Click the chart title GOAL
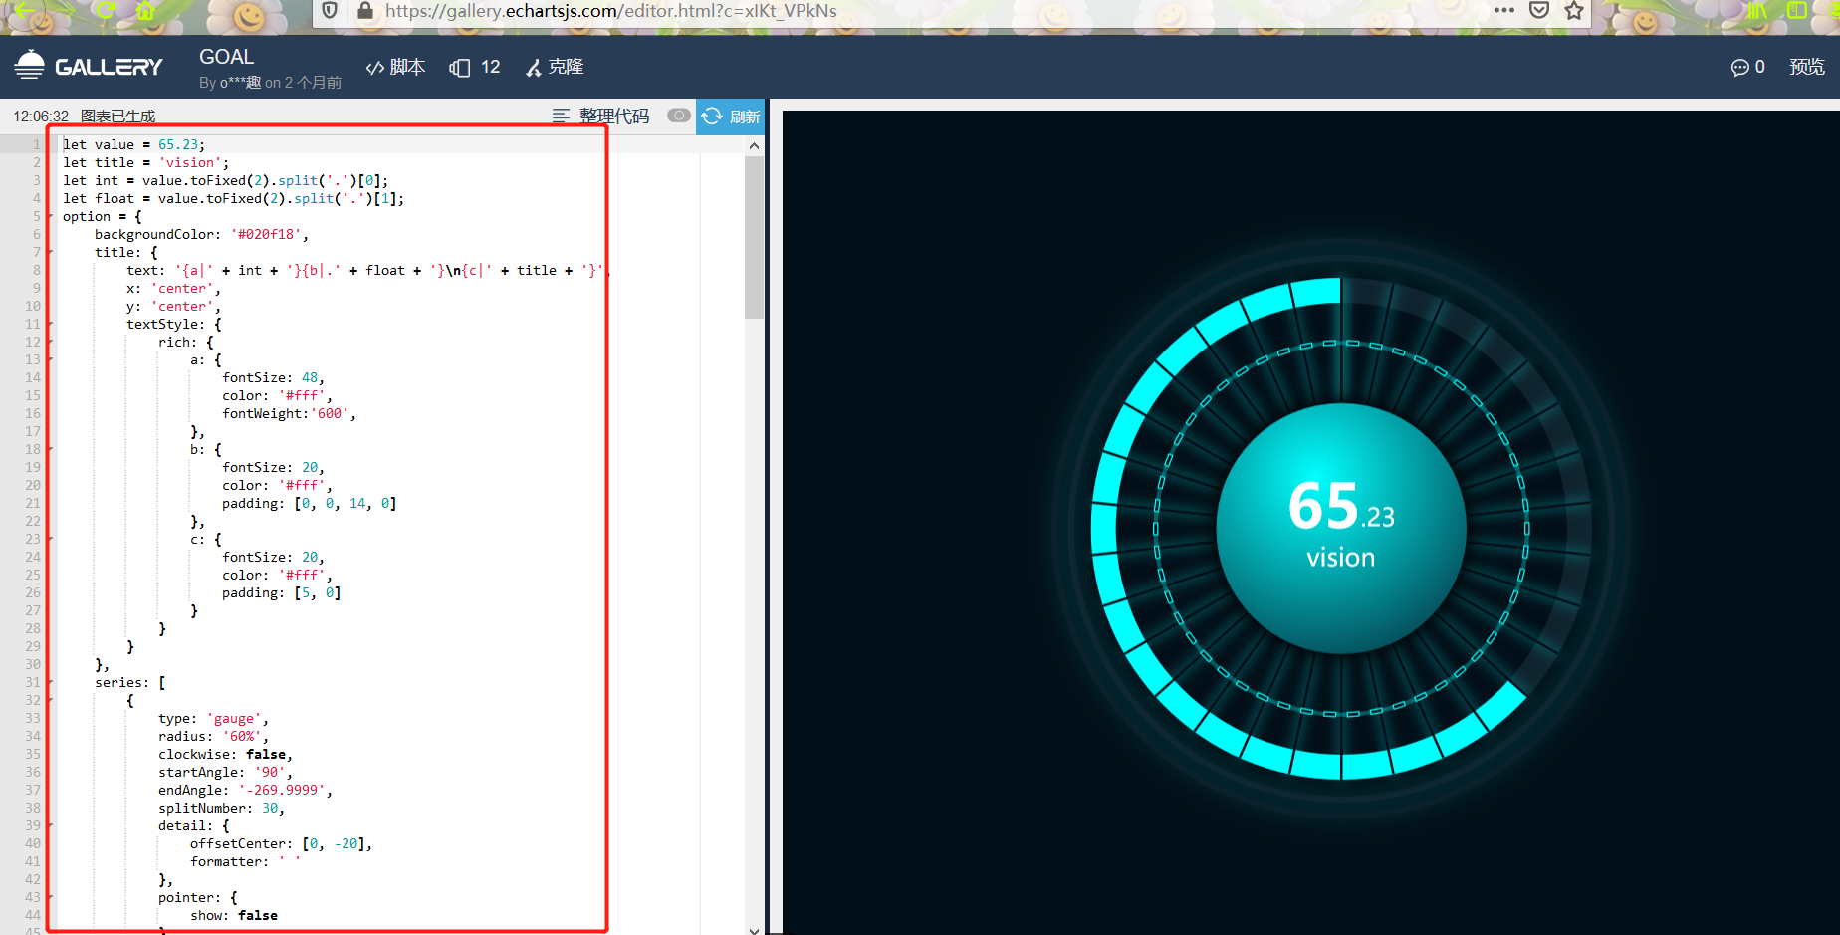This screenshot has height=935, width=1840. coord(226,57)
